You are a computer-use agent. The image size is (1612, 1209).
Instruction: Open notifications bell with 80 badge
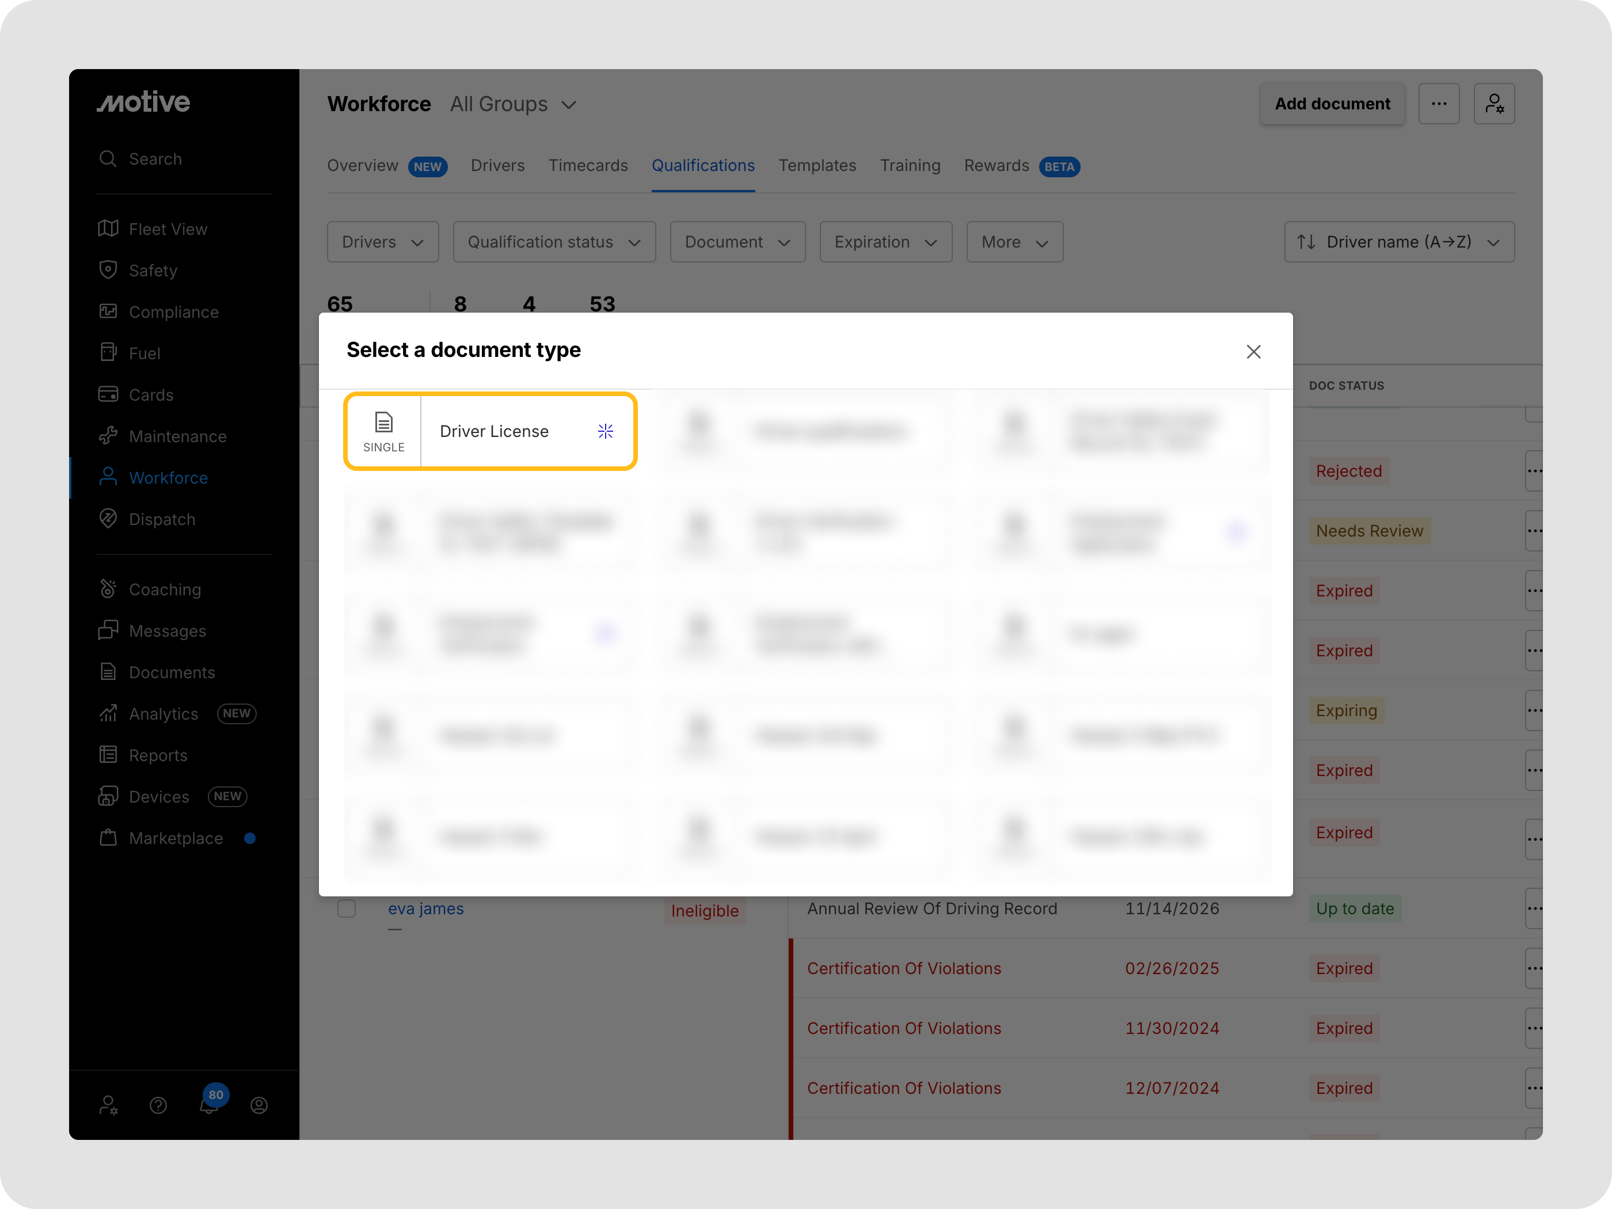click(x=209, y=1104)
